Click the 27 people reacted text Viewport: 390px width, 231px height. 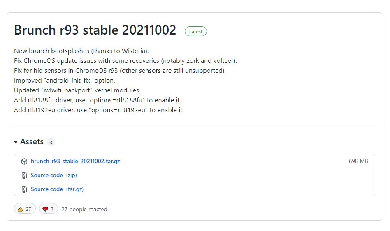[x=84, y=209]
